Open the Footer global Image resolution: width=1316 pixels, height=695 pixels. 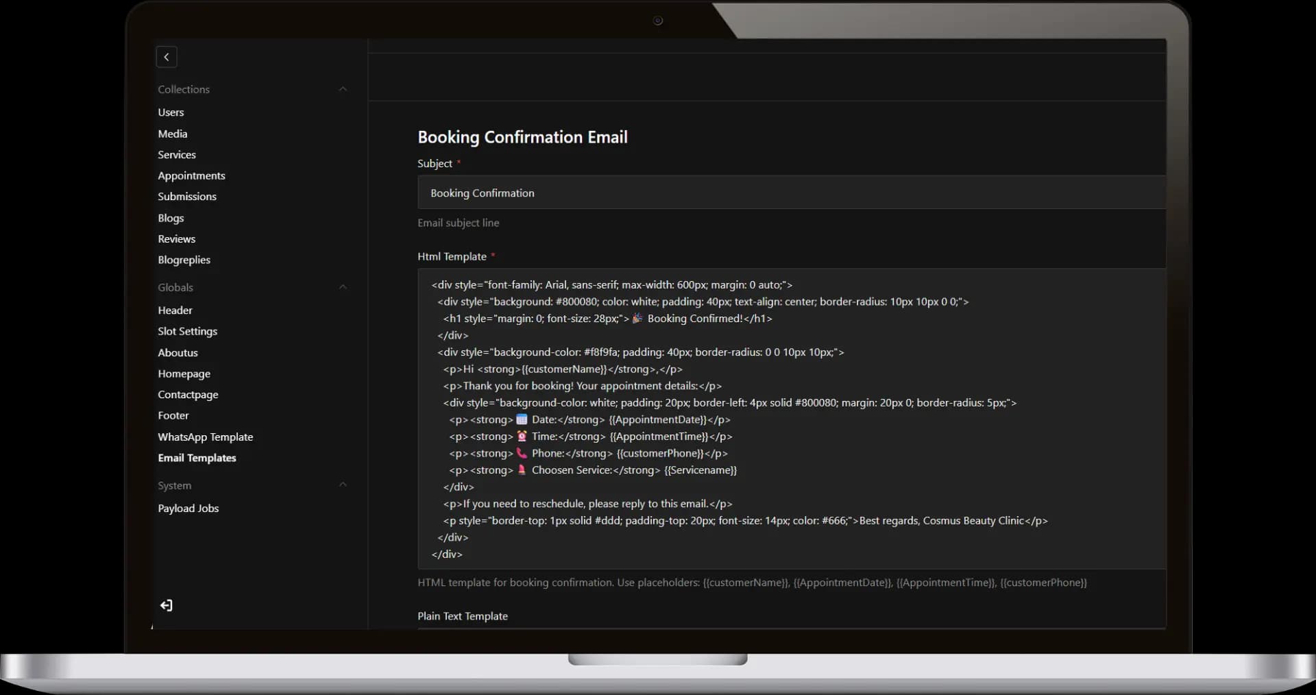pos(173,415)
